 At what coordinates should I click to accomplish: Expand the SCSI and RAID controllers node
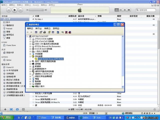(30, 49)
